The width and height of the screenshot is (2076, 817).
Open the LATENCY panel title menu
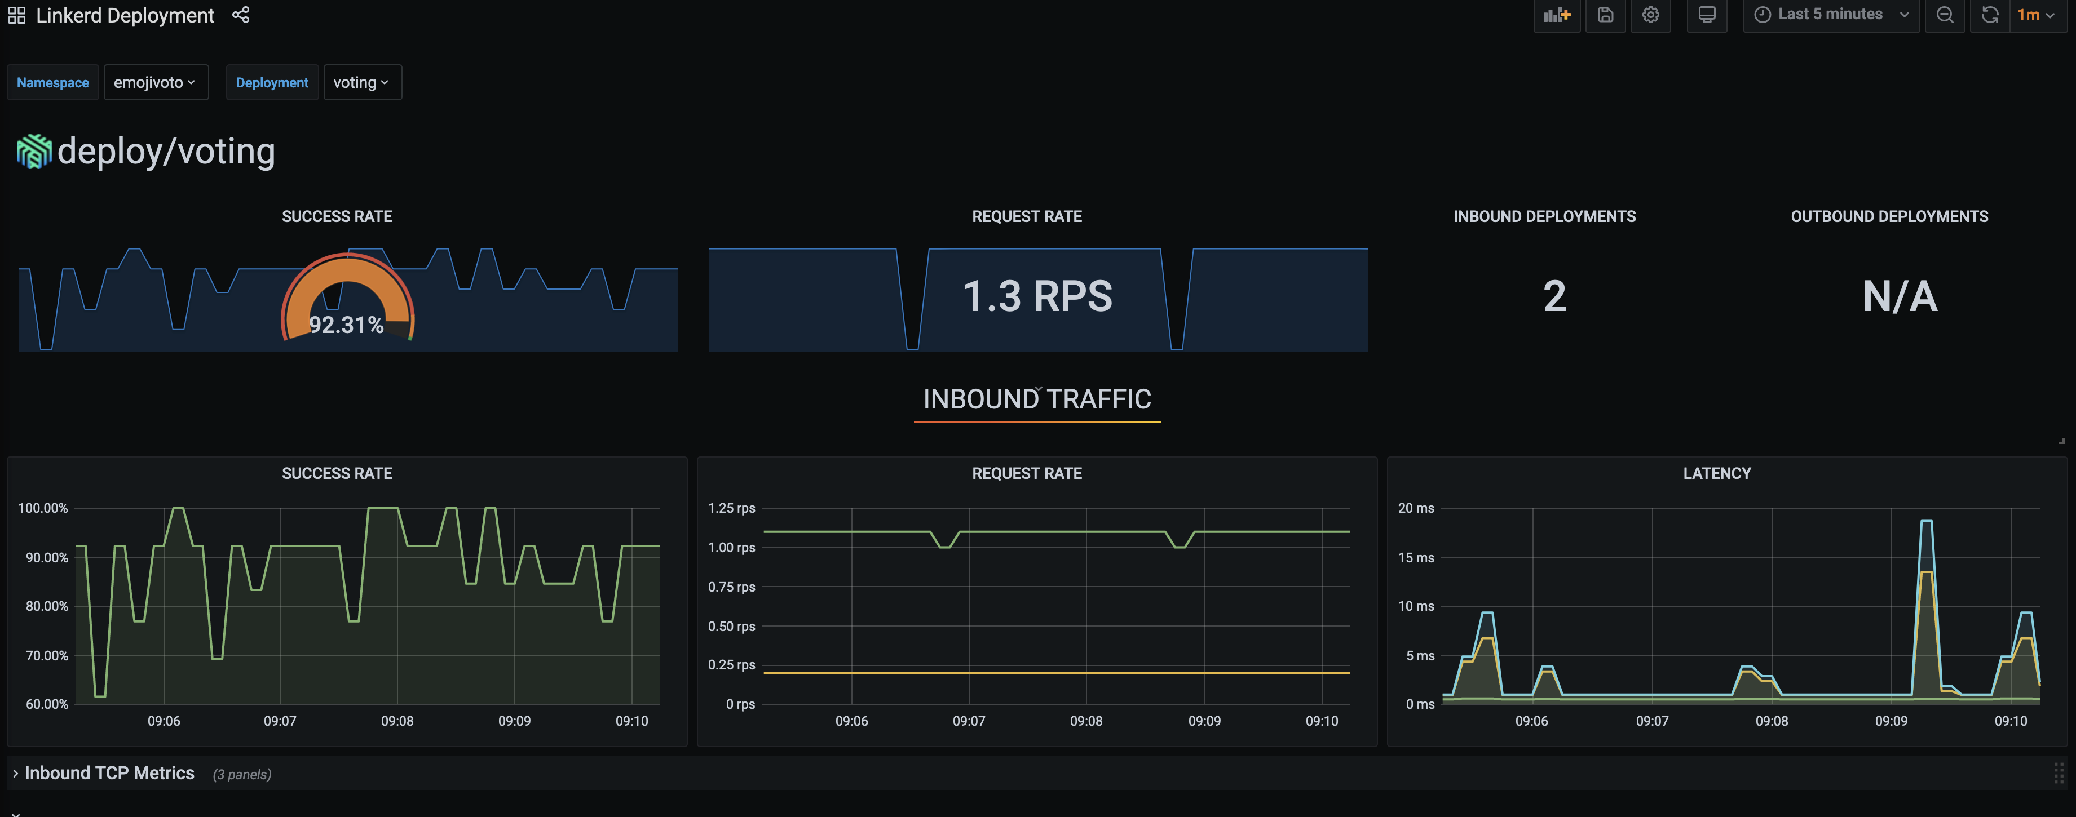1717,474
